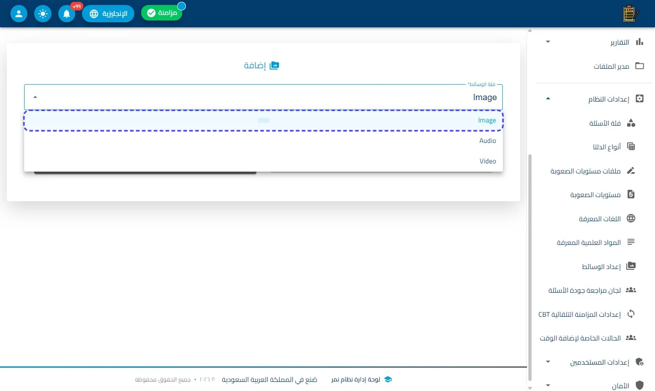The image size is (655, 391).
Task: Collapse the إعدادات النظام section arrow
Action: click(548, 99)
